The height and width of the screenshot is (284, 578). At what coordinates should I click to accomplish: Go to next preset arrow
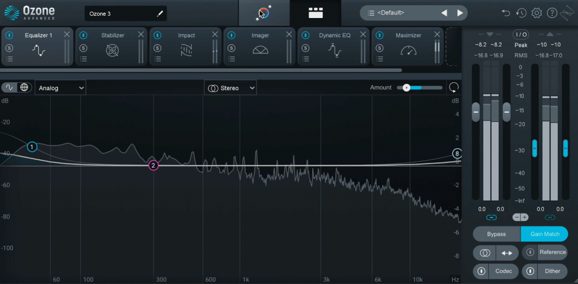pos(460,14)
